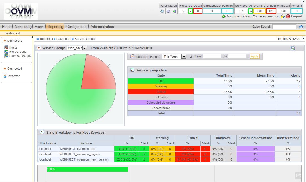The height and width of the screenshot is (182, 306).
Task: Open the Reporting Period dropdown
Action: [184, 56]
